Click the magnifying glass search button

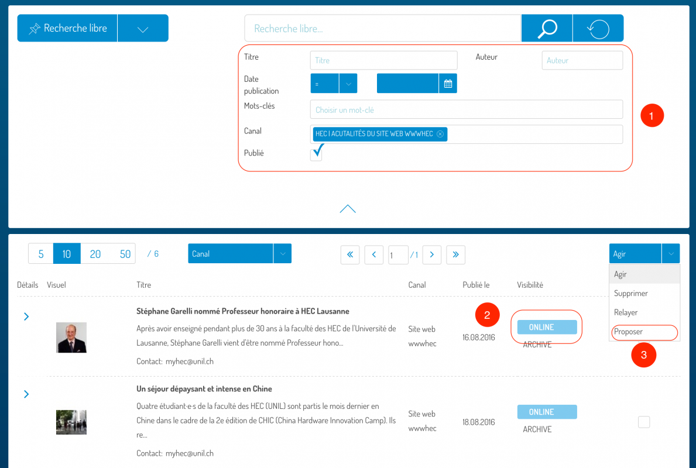547,28
